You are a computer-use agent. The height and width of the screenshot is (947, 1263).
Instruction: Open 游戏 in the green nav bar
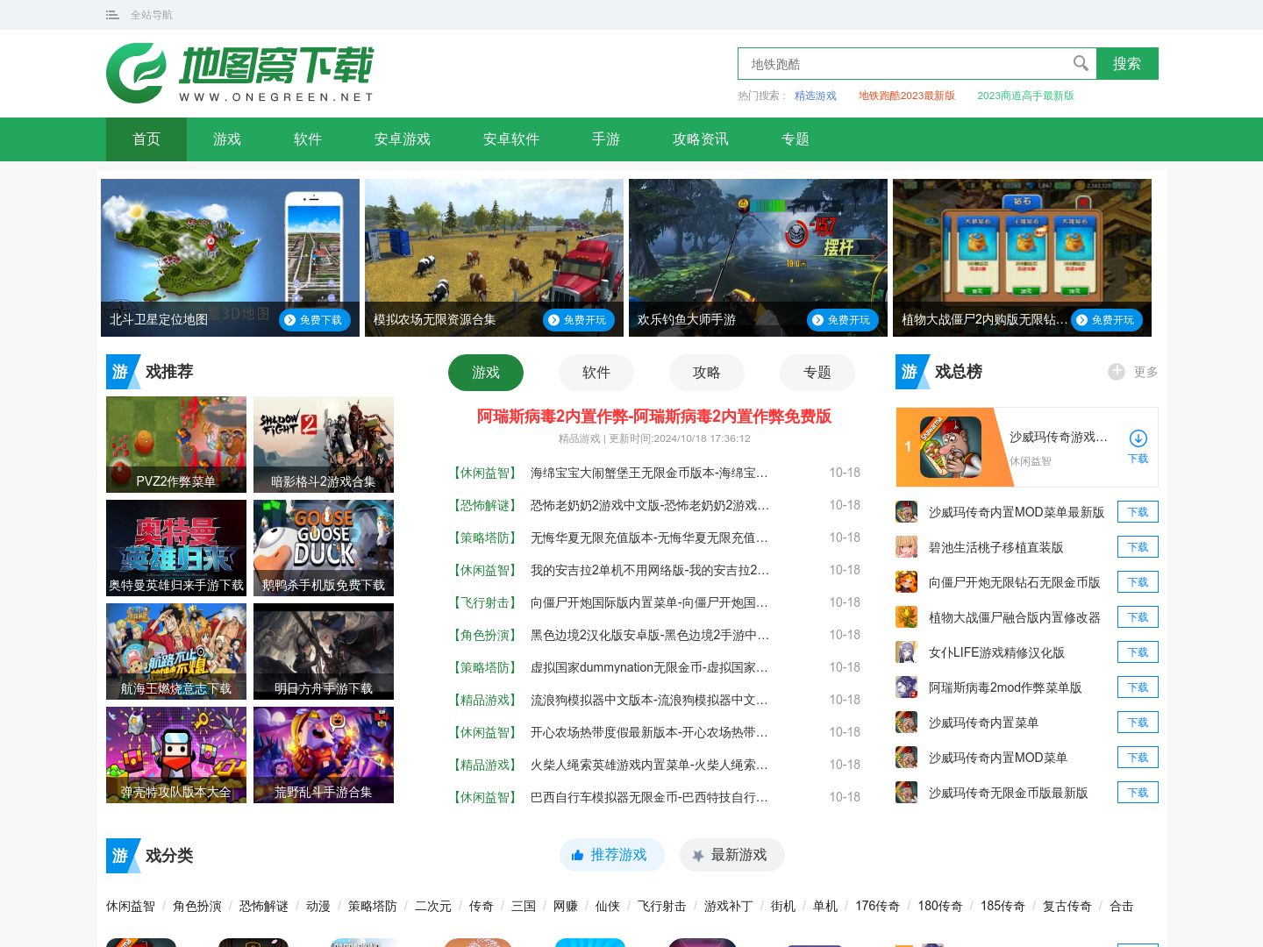[227, 139]
